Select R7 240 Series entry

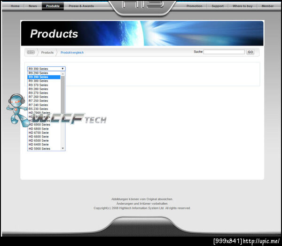tap(44, 105)
